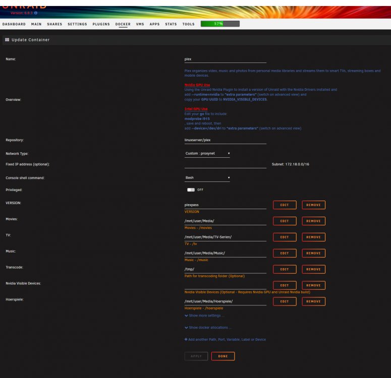Select the Docker tab

coord(123,24)
